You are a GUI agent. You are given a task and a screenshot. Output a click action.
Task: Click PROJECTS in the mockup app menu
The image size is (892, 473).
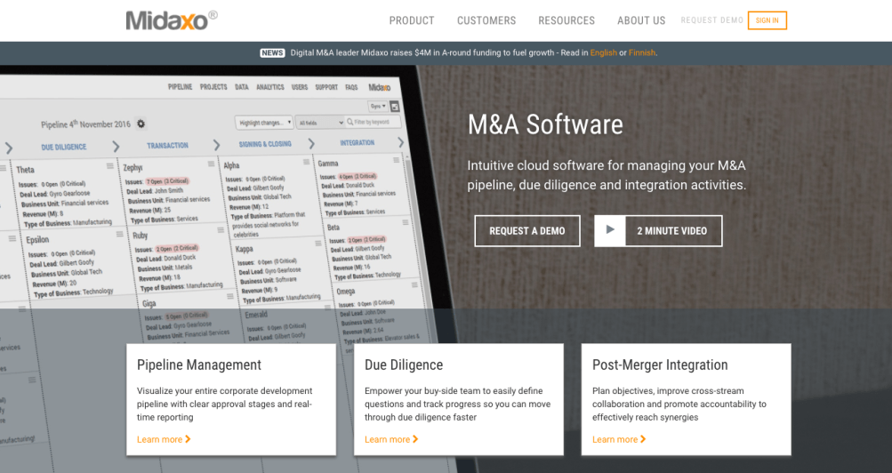pos(213,87)
